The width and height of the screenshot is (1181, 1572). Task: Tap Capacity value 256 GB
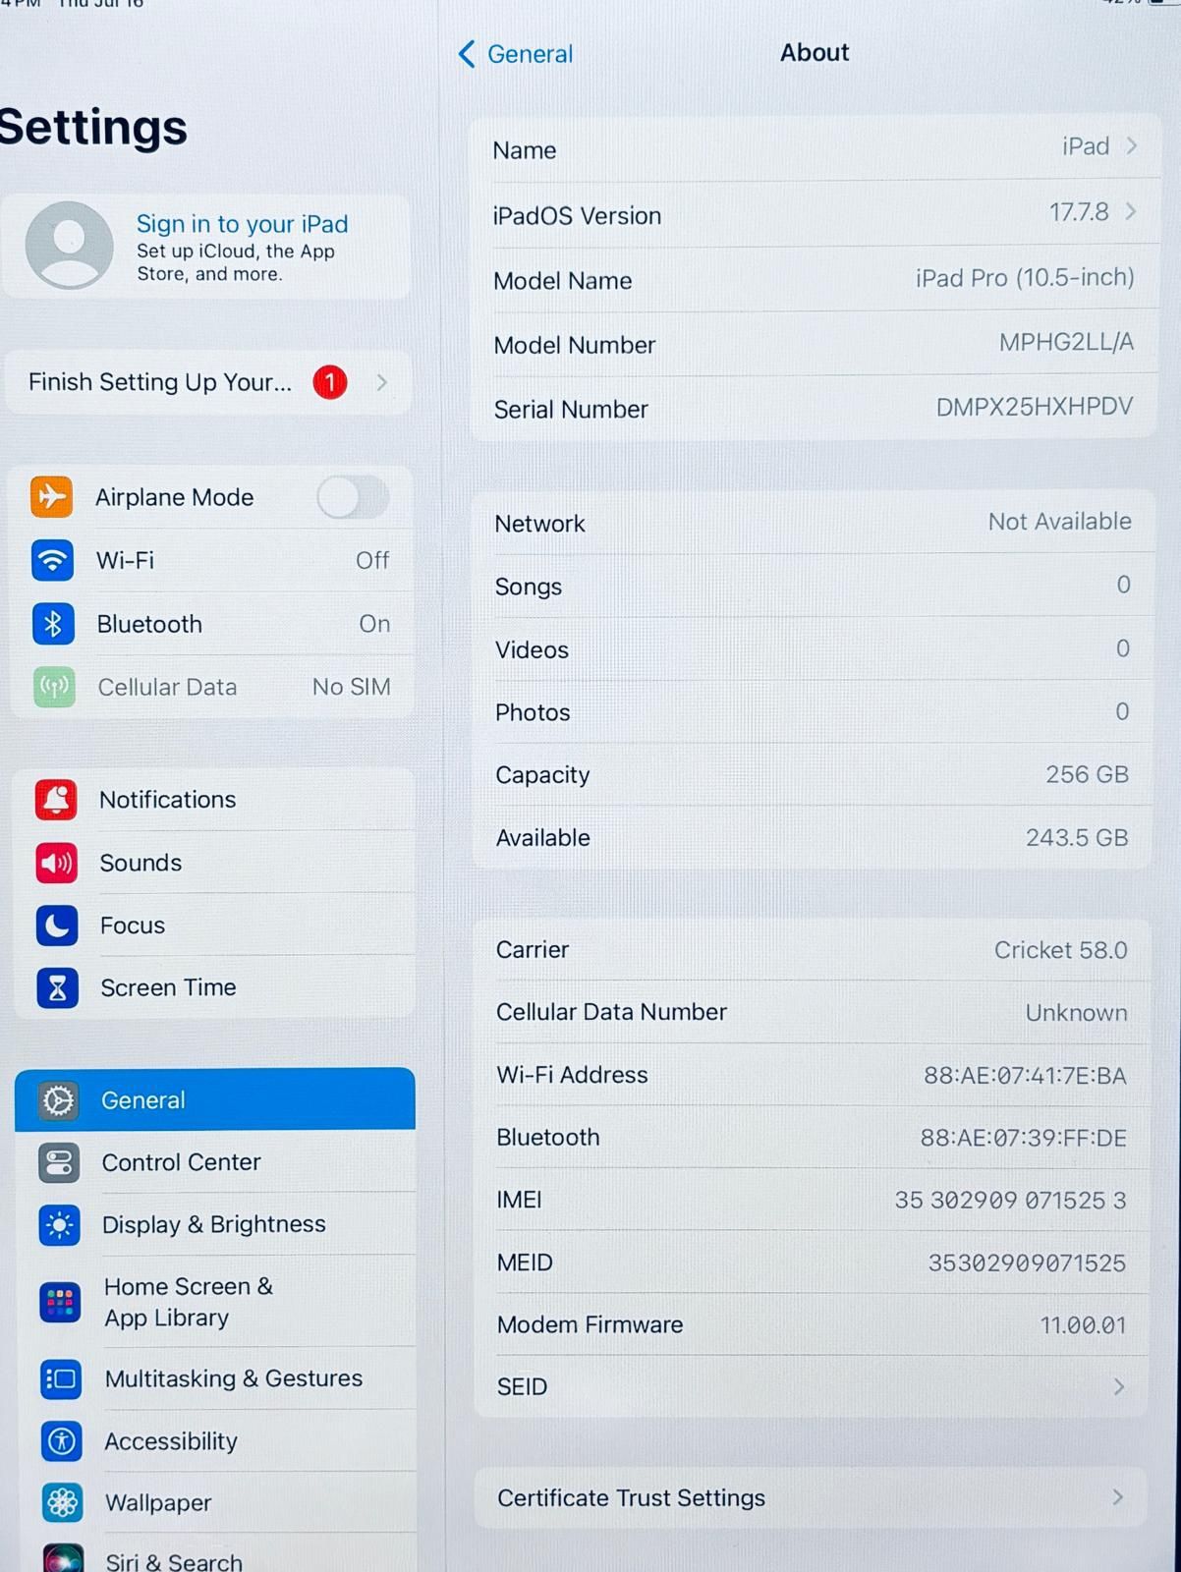[1087, 774]
